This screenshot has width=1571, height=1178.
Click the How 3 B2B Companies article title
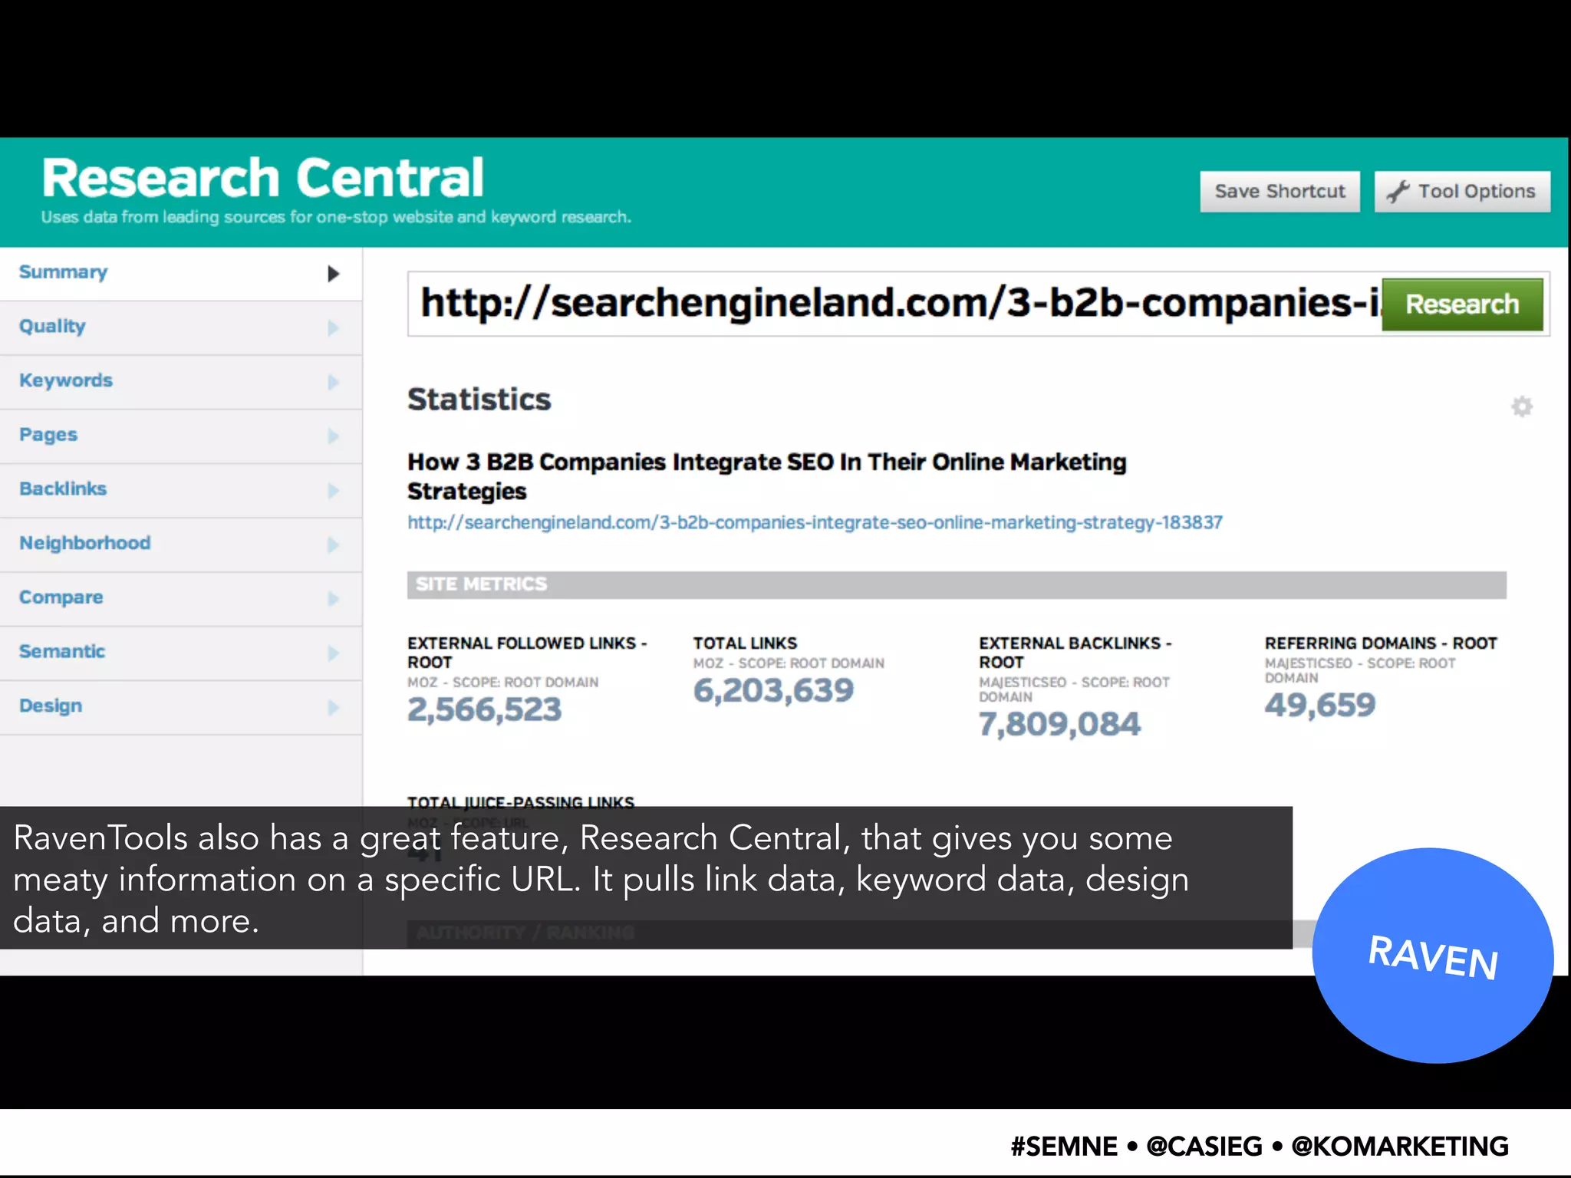[766, 476]
